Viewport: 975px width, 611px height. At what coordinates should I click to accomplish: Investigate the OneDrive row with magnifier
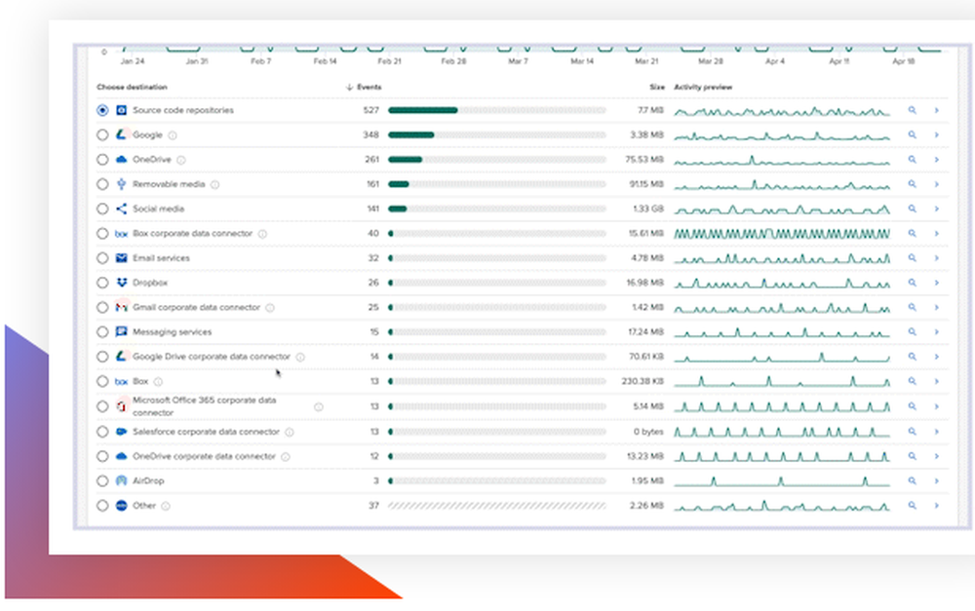tap(913, 160)
